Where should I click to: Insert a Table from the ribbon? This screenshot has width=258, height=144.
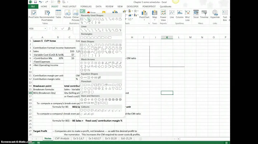tap(58, 14)
